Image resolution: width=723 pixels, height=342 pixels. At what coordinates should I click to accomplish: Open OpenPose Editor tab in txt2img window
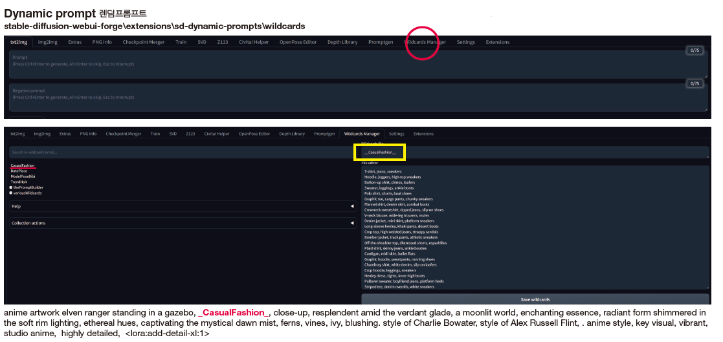(x=298, y=42)
